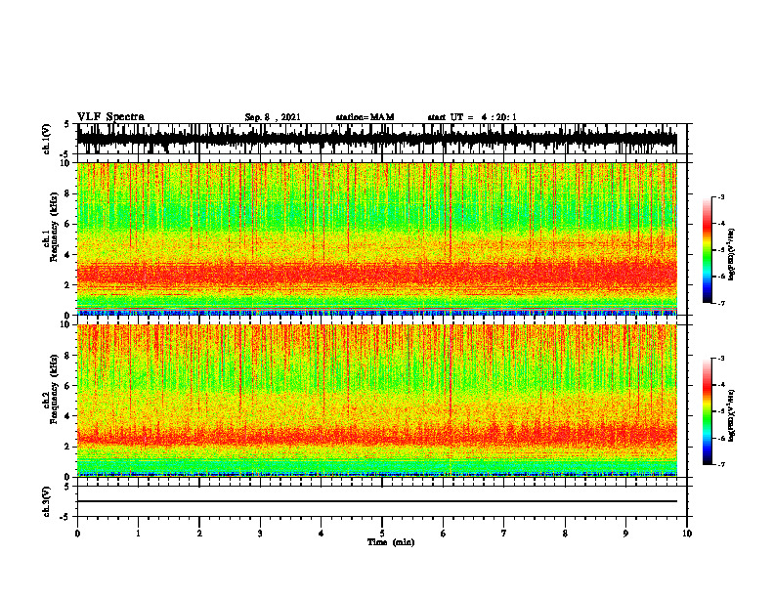Click the "ch.3(V)" axis label

(x=47, y=502)
